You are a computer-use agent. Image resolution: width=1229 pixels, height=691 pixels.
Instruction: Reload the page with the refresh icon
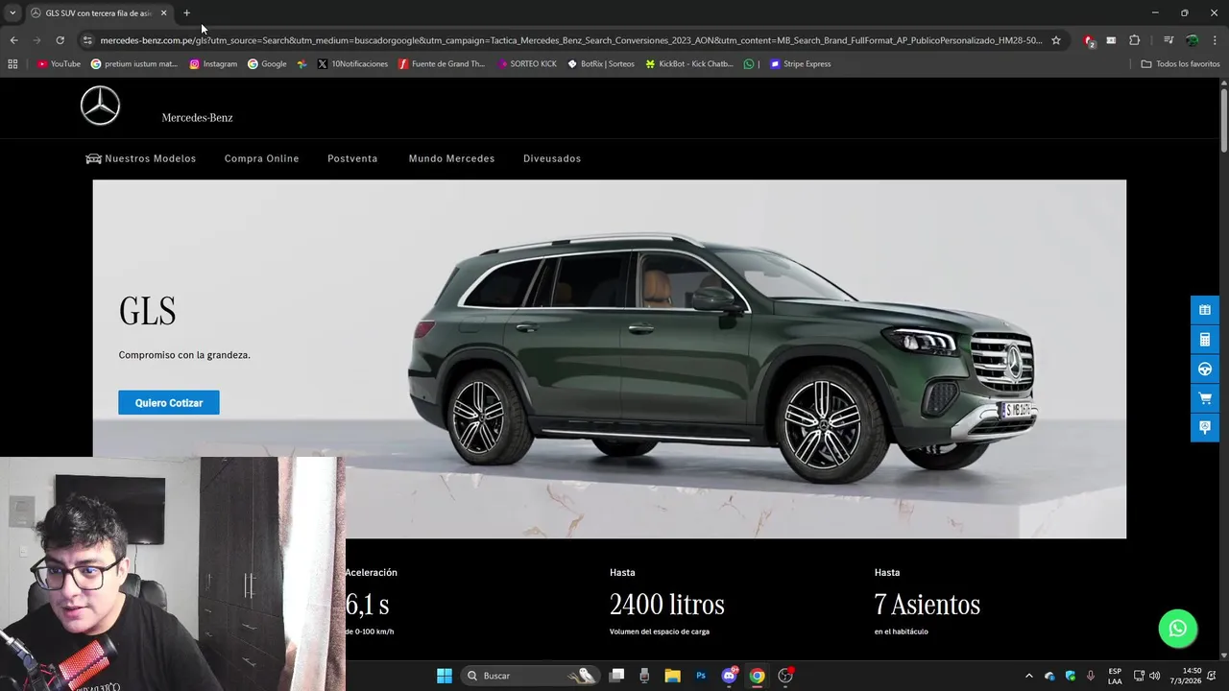[60, 40]
